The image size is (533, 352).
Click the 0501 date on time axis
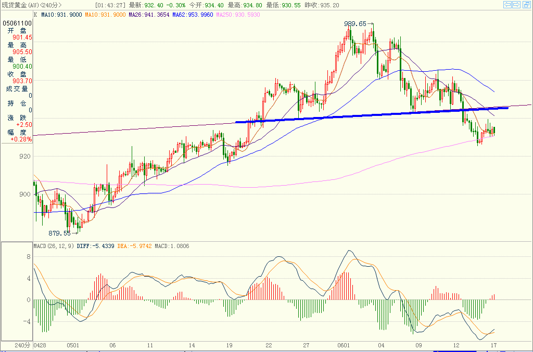pyautogui.click(x=73, y=345)
